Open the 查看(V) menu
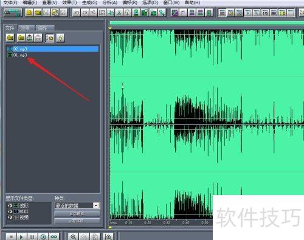 [x=50, y=2]
